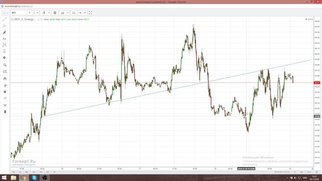Click the taskbar clock and date
This screenshot has width=322, height=181.
(x=314, y=177)
